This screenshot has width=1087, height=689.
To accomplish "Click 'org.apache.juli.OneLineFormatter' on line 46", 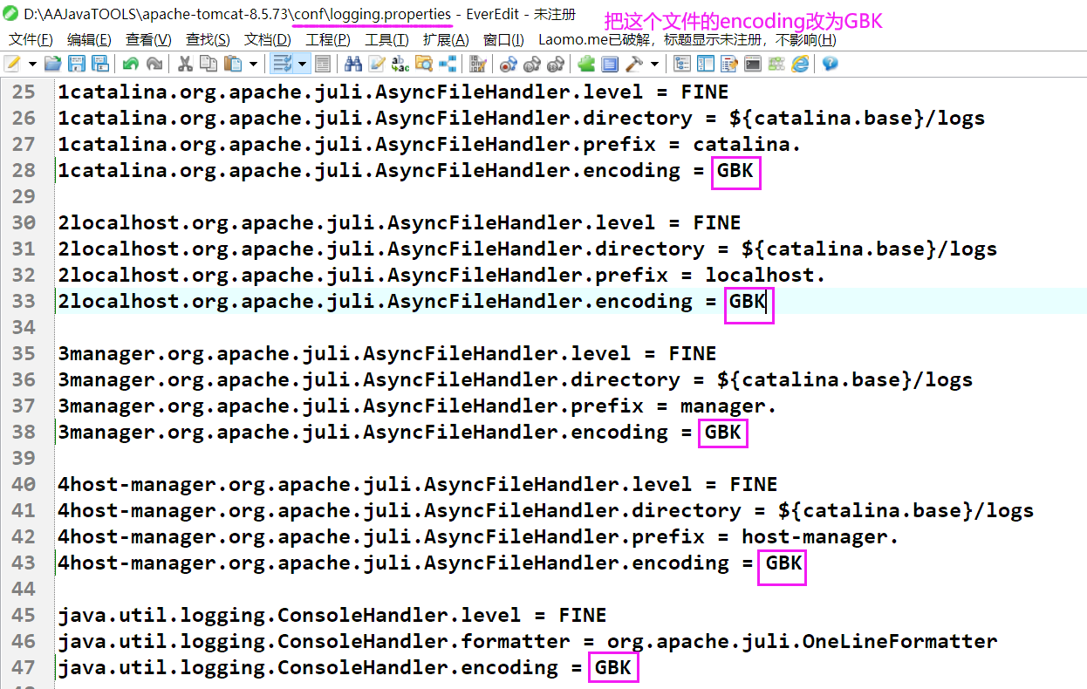I will click(803, 642).
